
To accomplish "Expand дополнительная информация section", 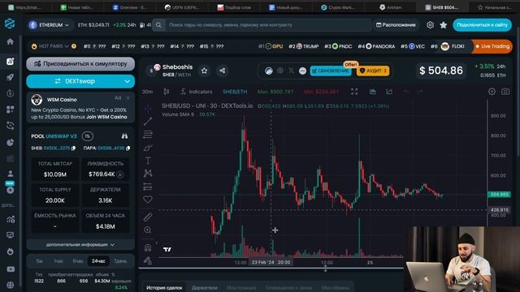I will [x=80, y=245].
